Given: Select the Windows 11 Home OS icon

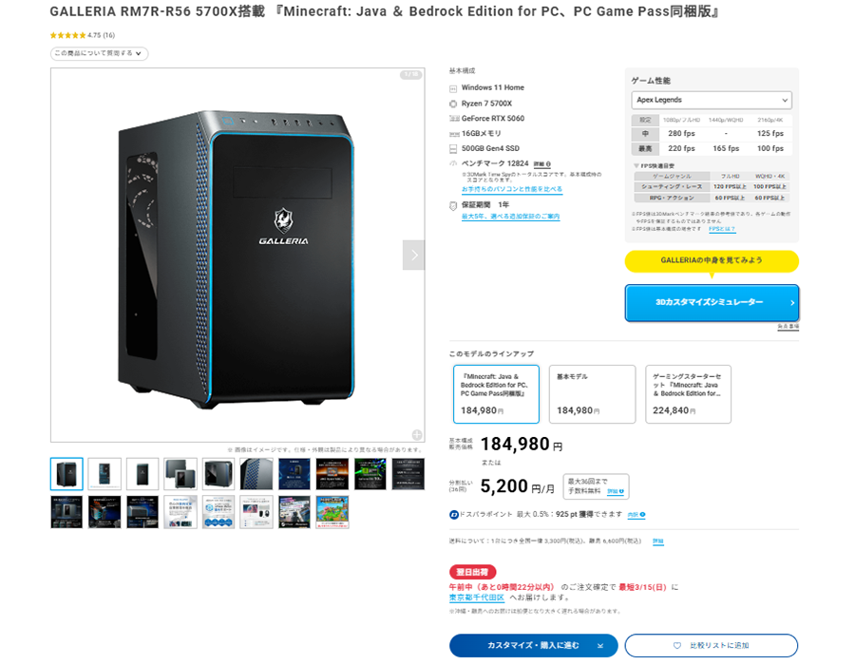Looking at the screenshot, I should click(x=453, y=87).
